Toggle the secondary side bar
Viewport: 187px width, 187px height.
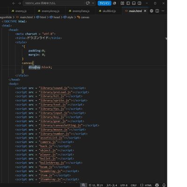pyautogui.click(x=139, y=3)
